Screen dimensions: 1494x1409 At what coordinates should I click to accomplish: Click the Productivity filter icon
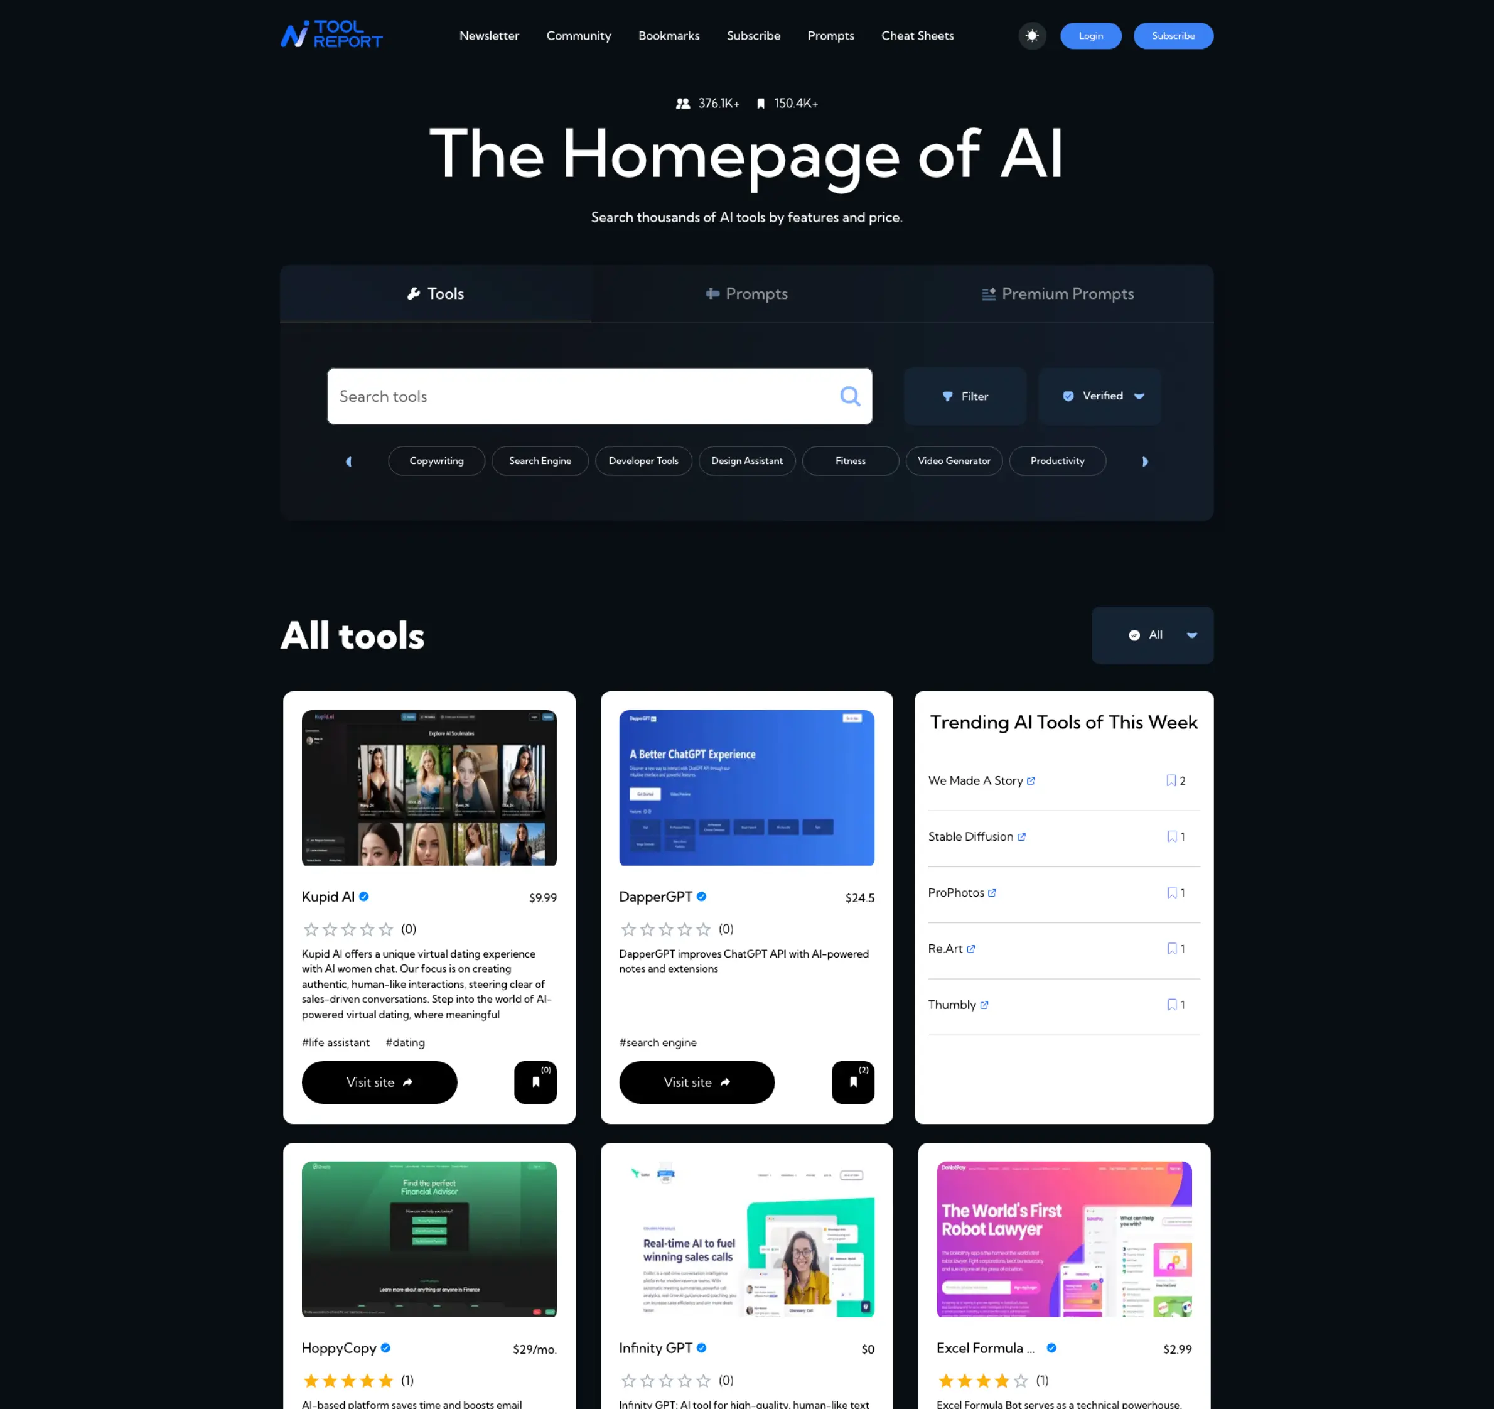[1057, 461]
